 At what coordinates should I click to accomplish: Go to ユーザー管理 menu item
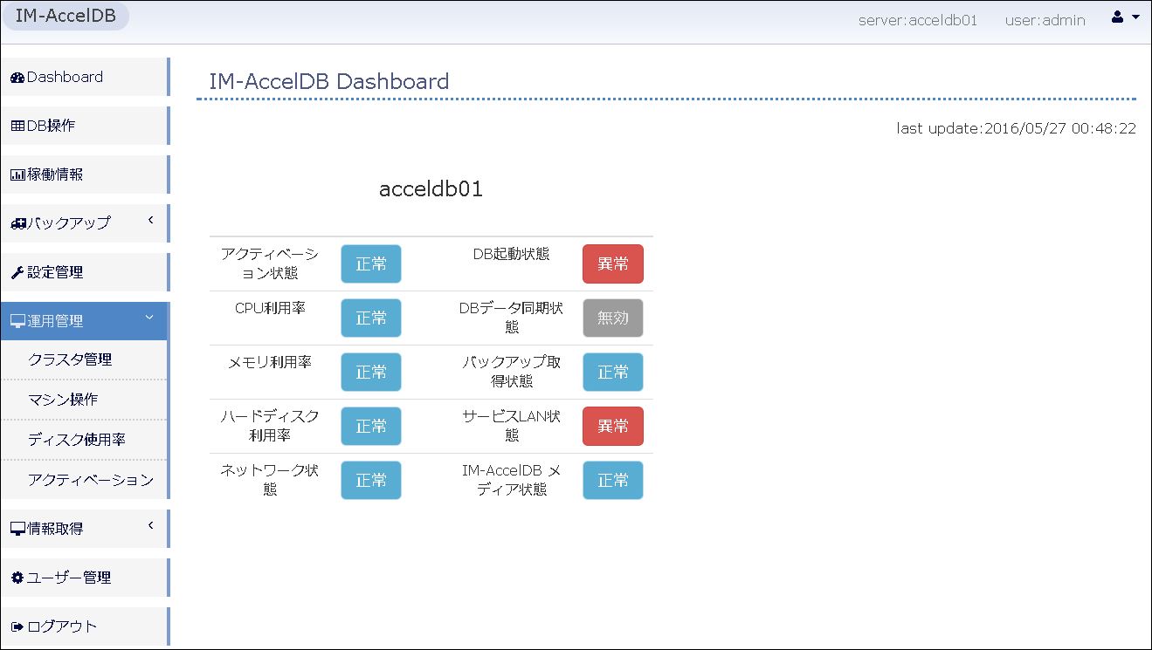click(84, 578)
